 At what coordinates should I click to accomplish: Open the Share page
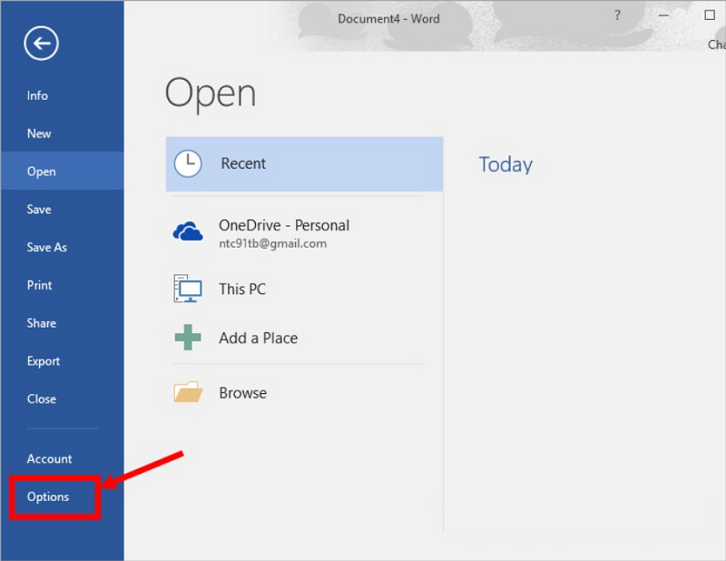tap(42, 323)
